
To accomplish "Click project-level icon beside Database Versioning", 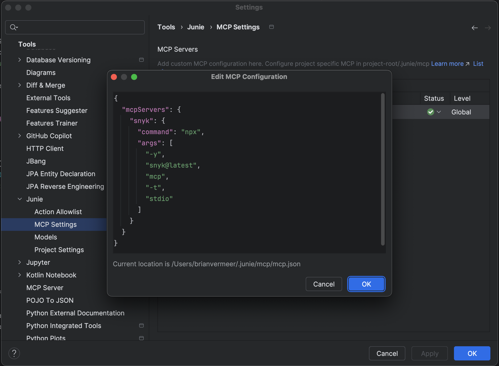I will pyautogui.click(x=141, y=60).
